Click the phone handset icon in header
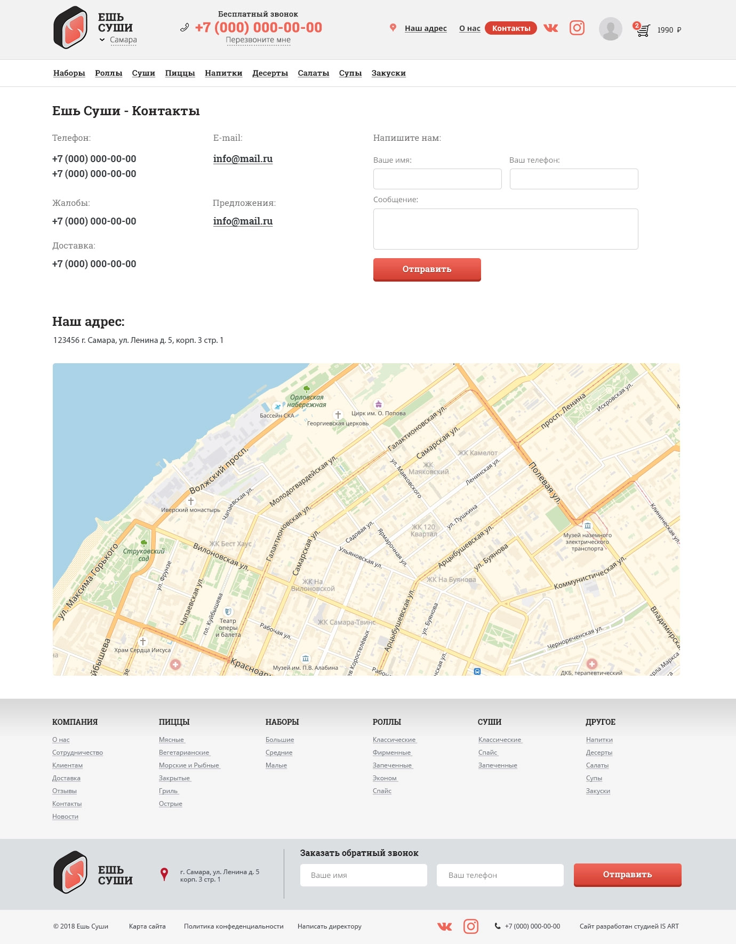The height and width of the screenshot is (944, 736). coord(185,27)
